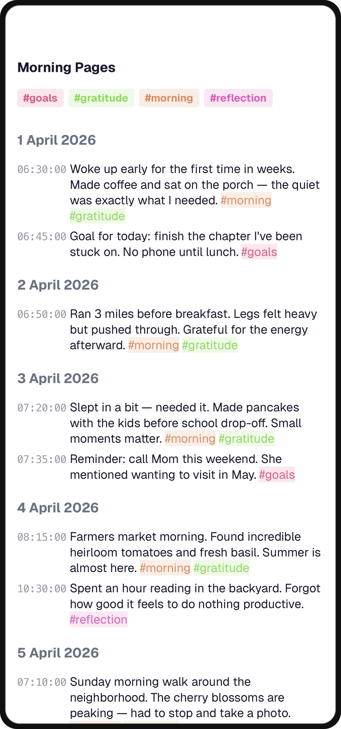Click the #goals tag after 'No phone until lunch'
Screen dimensions: 341x729
click(x=259, y=252)
